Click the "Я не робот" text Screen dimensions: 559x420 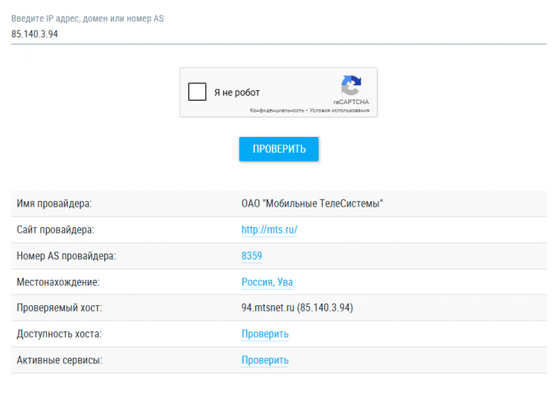click(236, 93)
